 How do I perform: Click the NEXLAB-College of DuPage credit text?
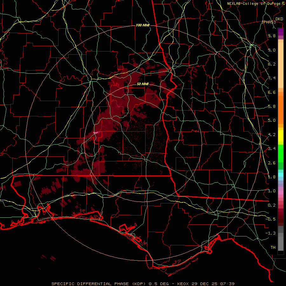point(255,3)
